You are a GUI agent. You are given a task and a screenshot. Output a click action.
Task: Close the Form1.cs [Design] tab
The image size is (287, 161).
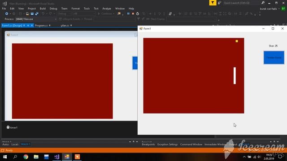tap(32, 25)
